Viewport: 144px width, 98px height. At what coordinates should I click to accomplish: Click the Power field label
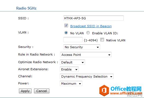[x=24, y=83]
